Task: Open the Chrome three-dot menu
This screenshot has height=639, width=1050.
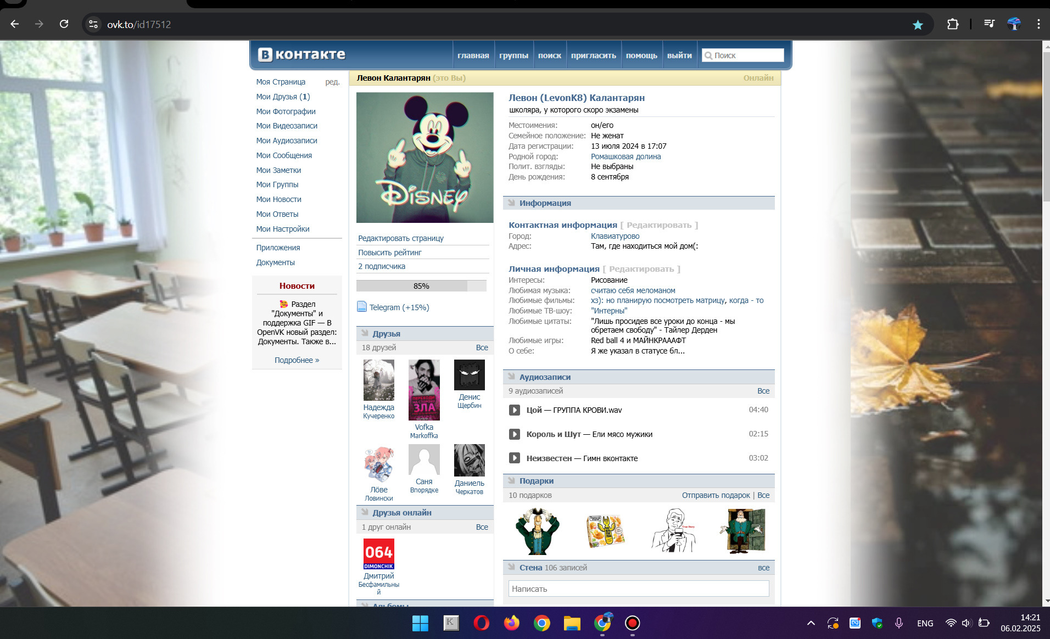Action: click(x=1038, y=24)
